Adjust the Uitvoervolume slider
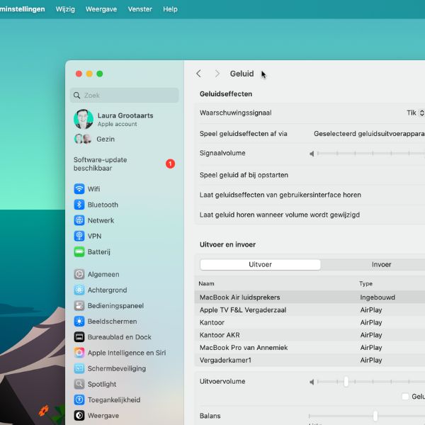 346,382
